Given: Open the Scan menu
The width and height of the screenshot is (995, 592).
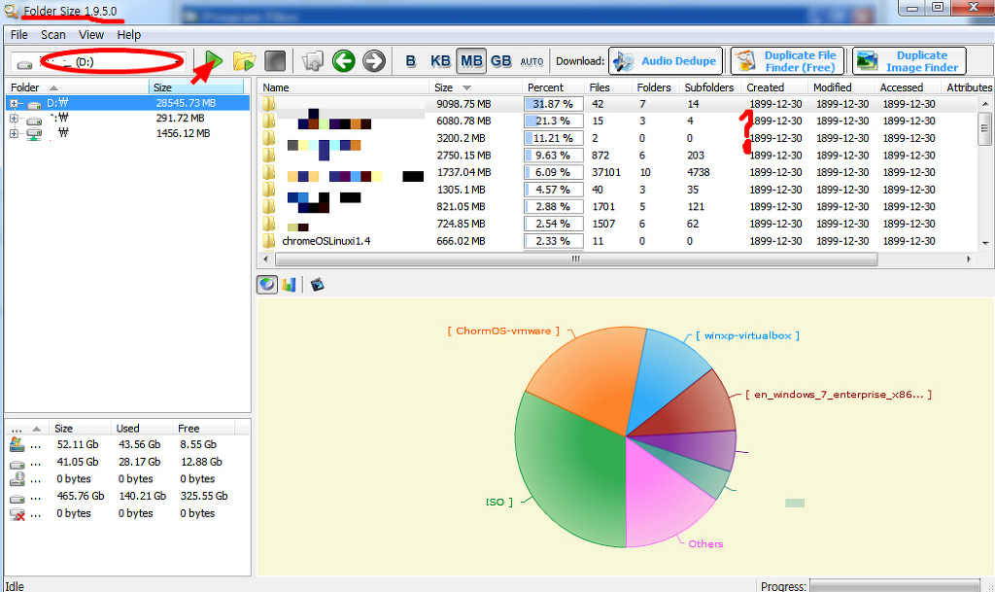Looking at the screenshot, I should pyautogui.click(x=53, y=34).
